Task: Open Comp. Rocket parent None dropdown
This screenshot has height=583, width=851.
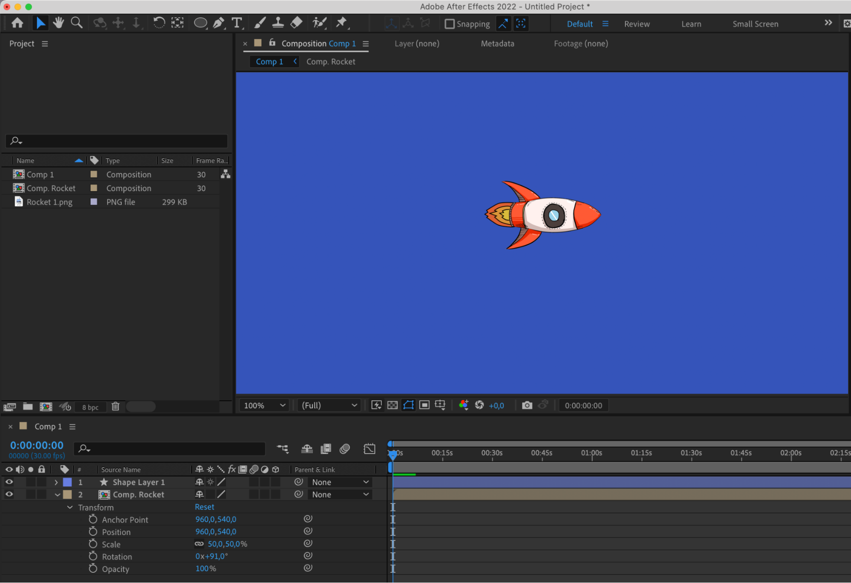Action: [x=340, y=494]
